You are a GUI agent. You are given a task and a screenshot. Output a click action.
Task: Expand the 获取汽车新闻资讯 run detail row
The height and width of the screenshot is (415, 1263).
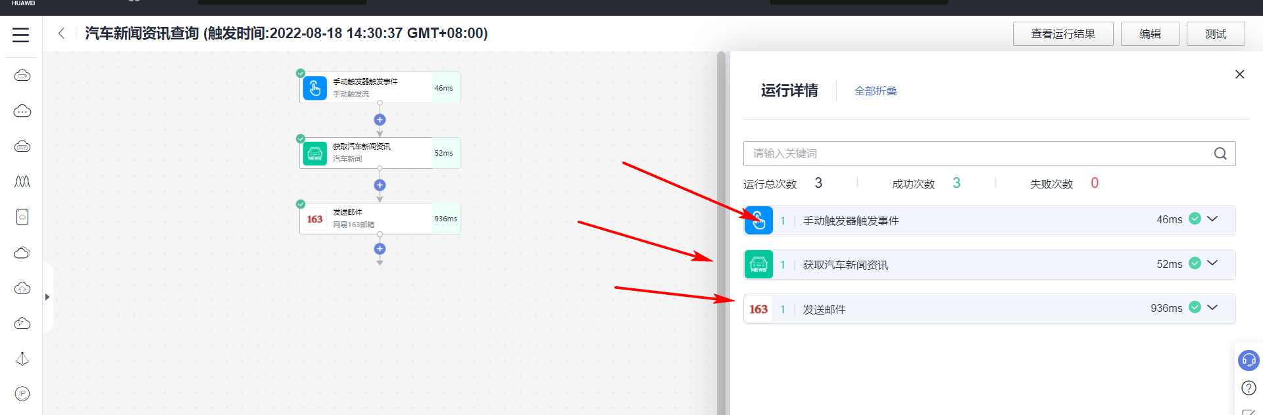click(1212, 263)
